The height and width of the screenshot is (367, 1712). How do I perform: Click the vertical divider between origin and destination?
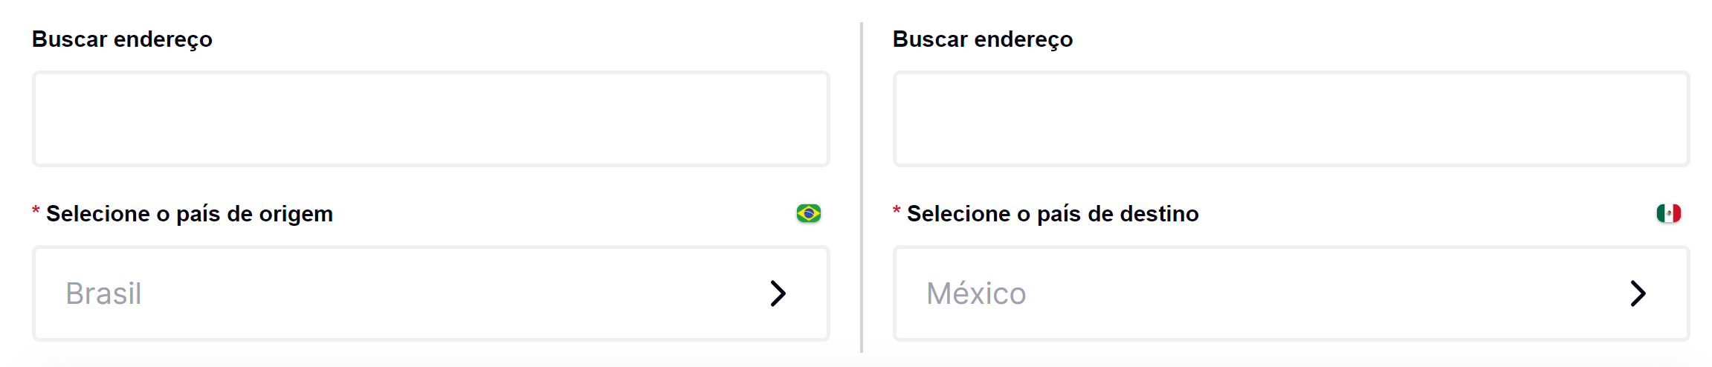pos(862,187)
